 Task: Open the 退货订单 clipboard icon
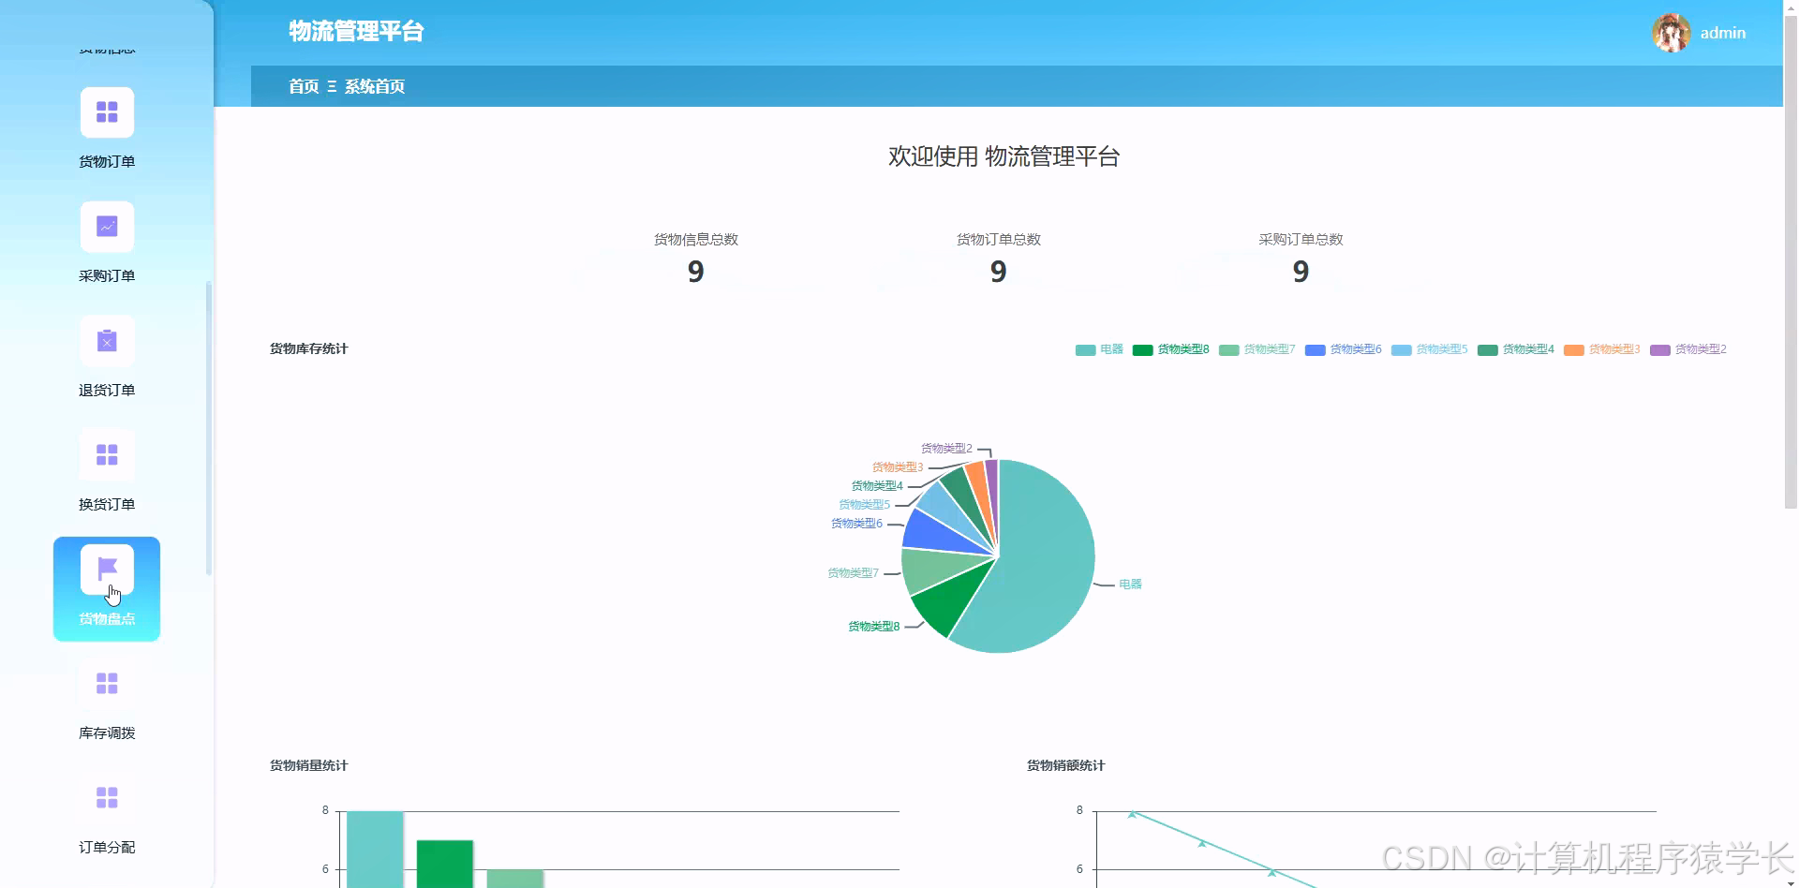pyautogui.click(x=107, y=341)
